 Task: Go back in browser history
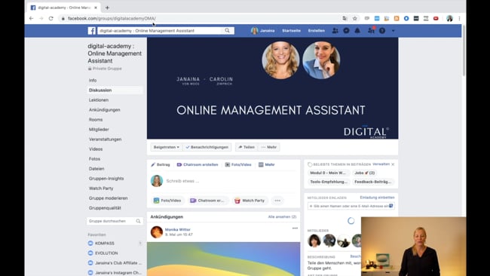tap(31, 18)
